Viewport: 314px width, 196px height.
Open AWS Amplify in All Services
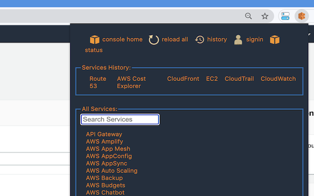(x=105, y=142)
